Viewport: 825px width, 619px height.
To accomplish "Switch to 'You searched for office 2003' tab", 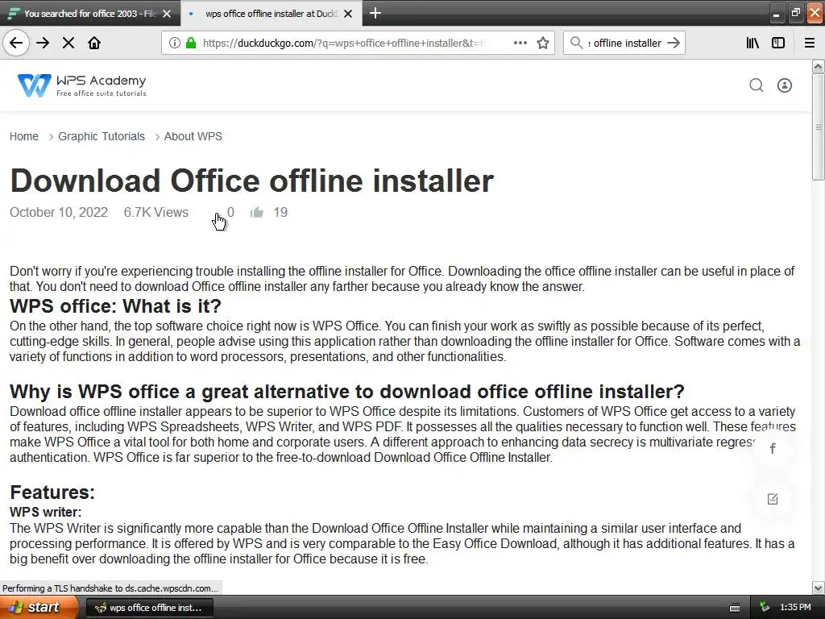I will (90, 14).
